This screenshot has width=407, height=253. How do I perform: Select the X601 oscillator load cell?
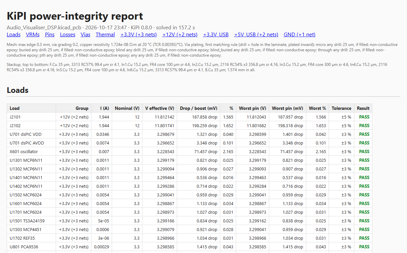click(31, 151)
